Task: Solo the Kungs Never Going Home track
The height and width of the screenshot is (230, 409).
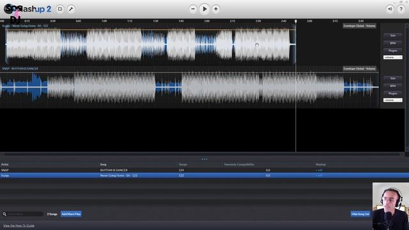Action: coord(392,36)
